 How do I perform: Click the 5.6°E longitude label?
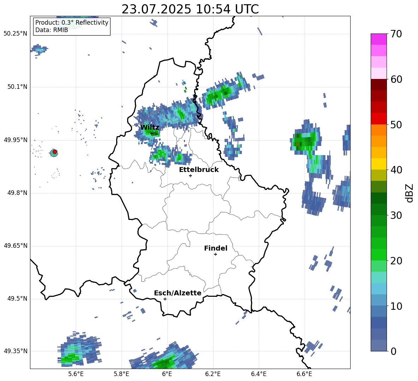coord(76,374)
